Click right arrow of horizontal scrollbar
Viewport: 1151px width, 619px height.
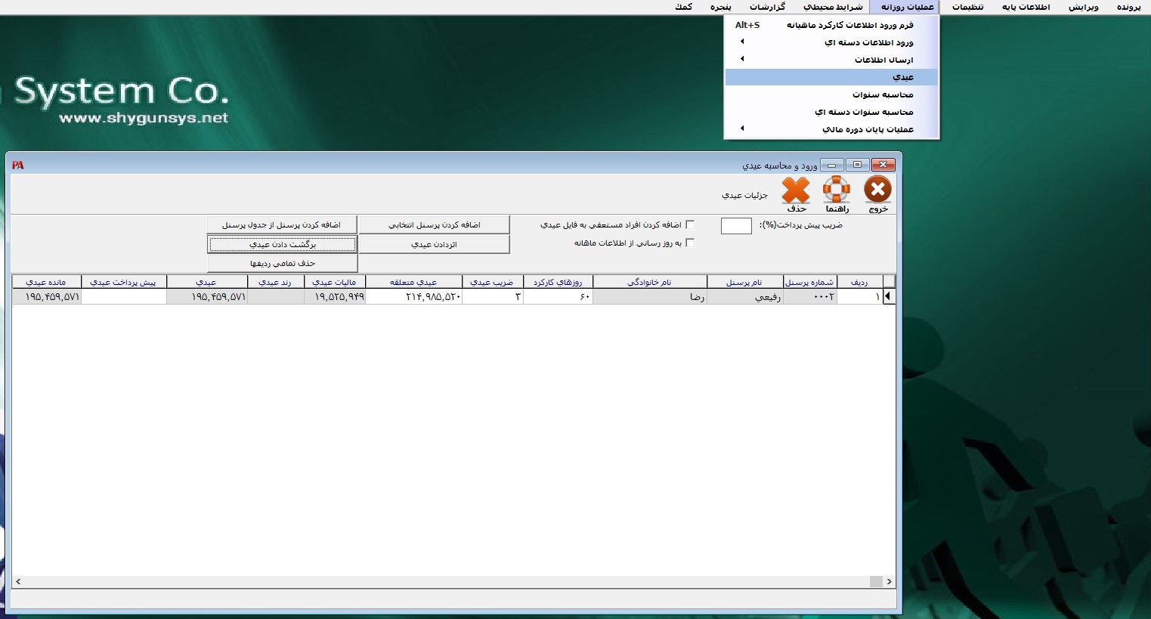coord(889,581)
